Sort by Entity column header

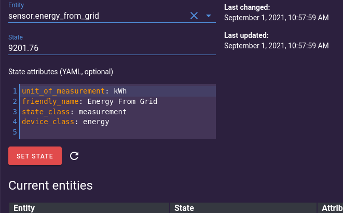click(24, 208)
